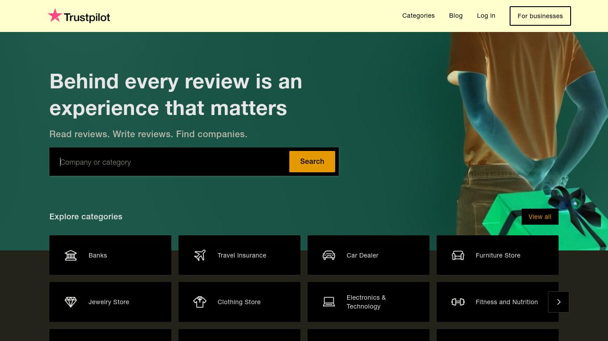Image resolution: width=608 pixels, height=341 pixels.
Task: Click the Trustpilot star logo
Action: [55, 16]
